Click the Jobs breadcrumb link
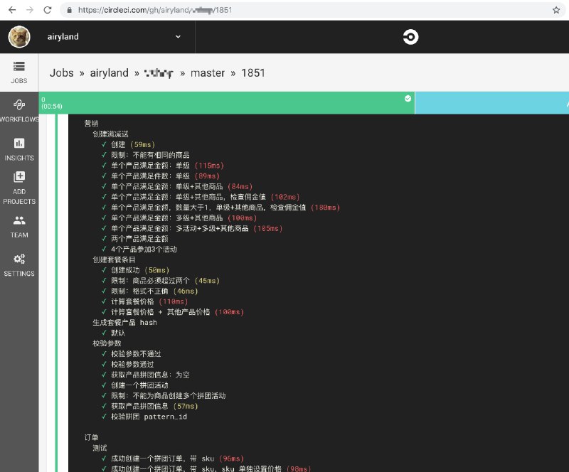Screen dimensions: 569x472 (x=63, y=73)
